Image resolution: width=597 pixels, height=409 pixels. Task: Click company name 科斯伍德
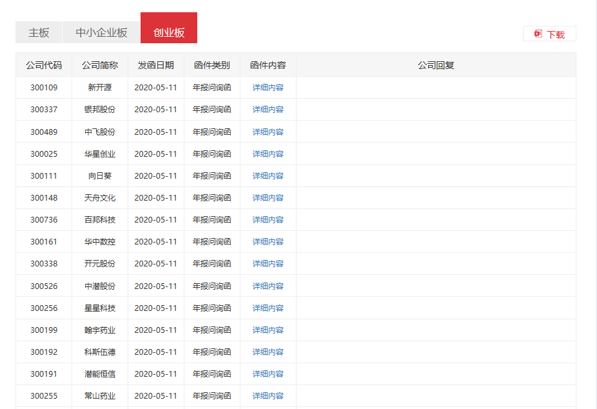click(100, 352)
